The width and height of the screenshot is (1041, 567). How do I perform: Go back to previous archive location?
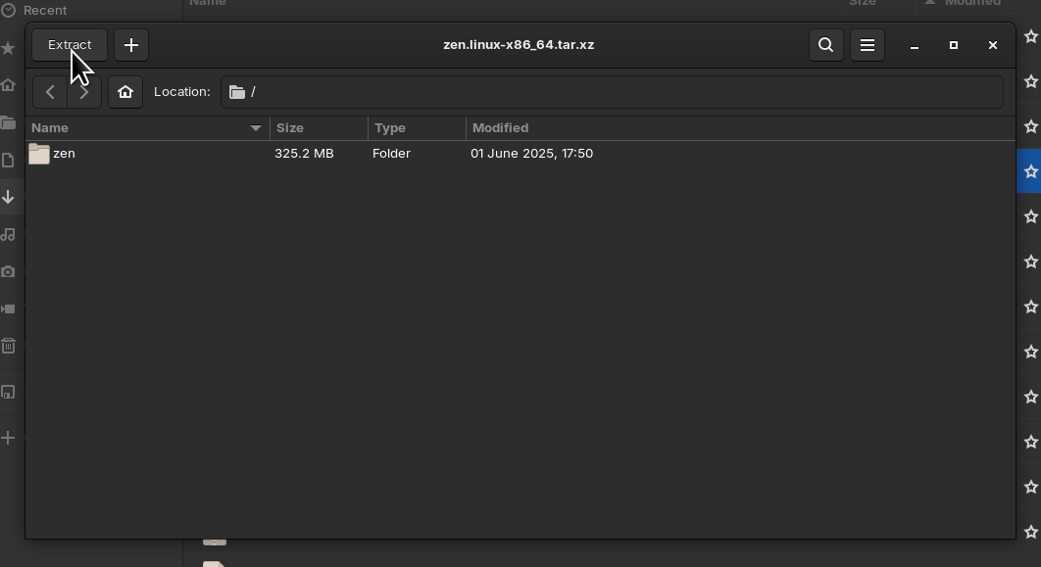click(x=50, y=92)
